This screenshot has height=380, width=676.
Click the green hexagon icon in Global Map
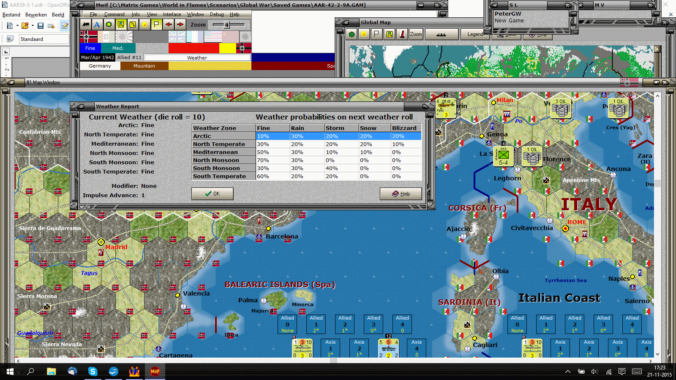[x=352, y=34]
